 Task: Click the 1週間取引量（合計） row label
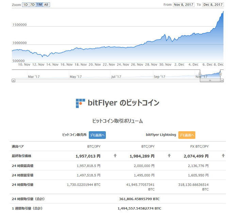(27, 208)
